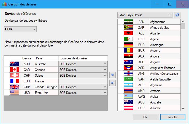This screenshot has height=124, width=189.
Task: Click the right arrow to remove currency
Action: coord(112,83)
